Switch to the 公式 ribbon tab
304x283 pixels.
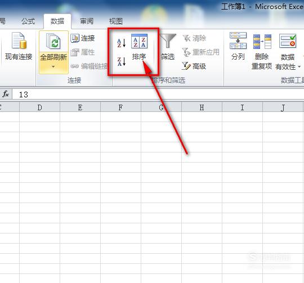(28, 21)
